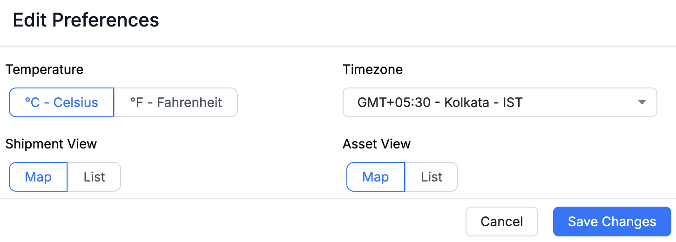676x242 pixels.
Task: Choose List for Asset View
Action: pos(431,177)
